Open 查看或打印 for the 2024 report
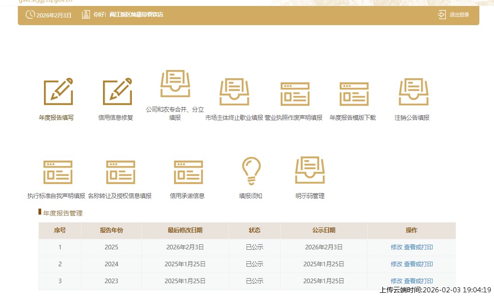The image size is (494, 296). pyautogui.click(x=418, y=264)
